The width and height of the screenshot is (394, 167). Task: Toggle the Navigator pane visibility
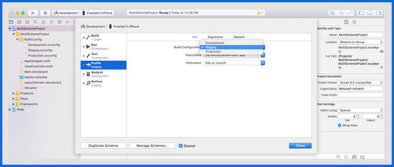click(x=361, y=13)
